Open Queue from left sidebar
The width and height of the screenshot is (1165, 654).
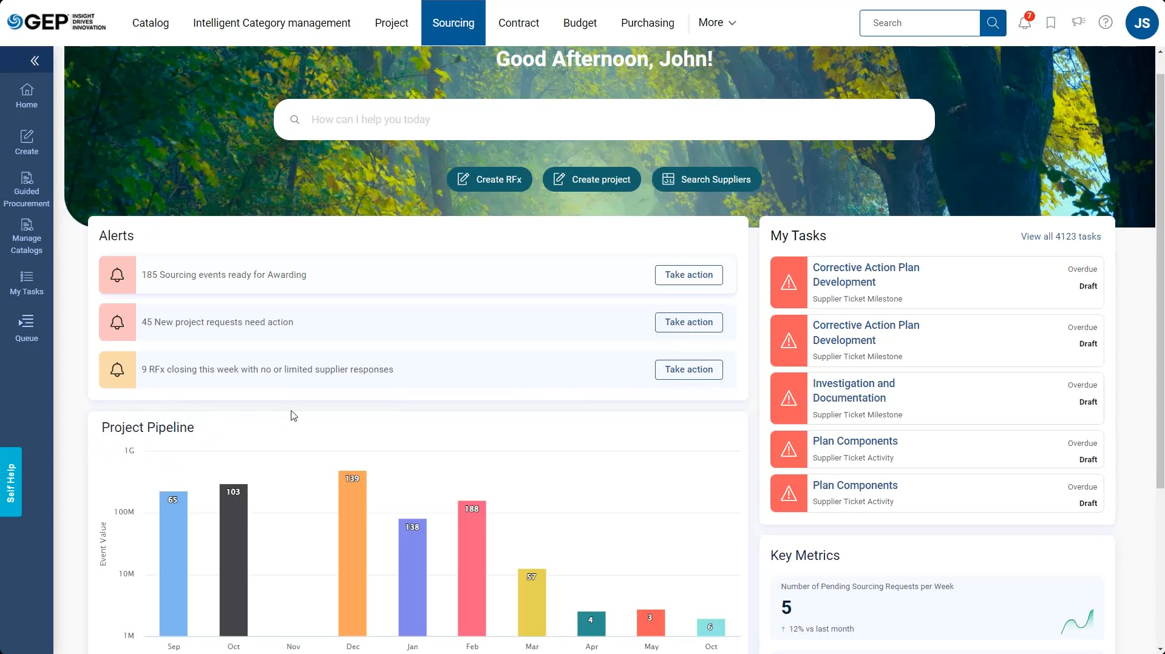click(27, 328)
